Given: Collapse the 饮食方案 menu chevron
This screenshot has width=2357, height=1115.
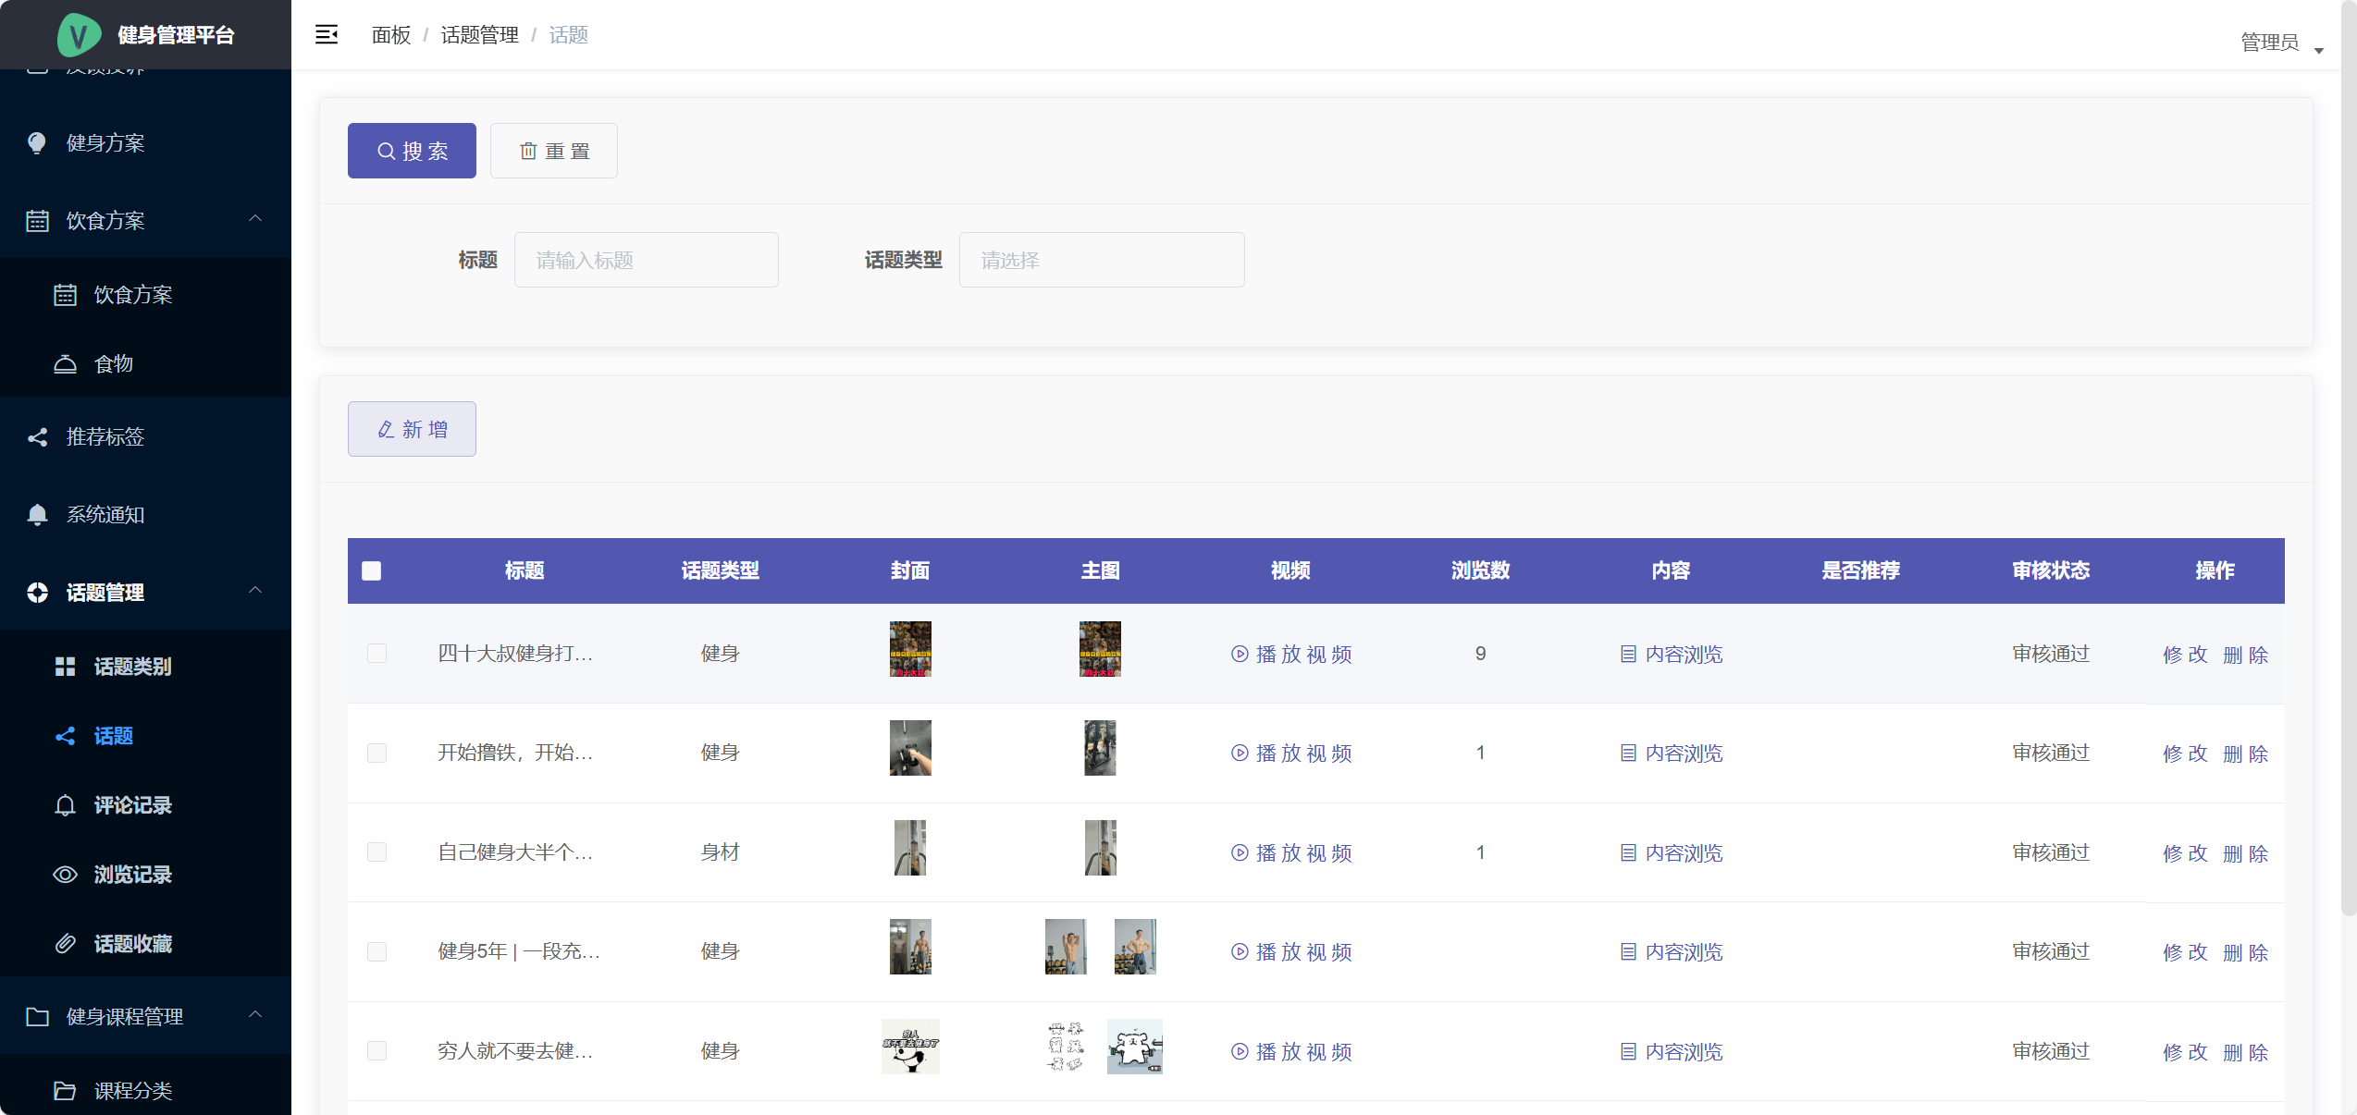Looking at the screenshot, I should coord(256,219).
